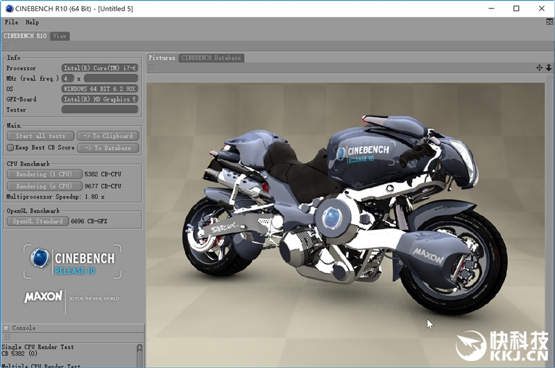This screenshot has width=555, height=368.
Task: Click the CINEBENCH app icon in title bar
Action: click(x=8, y=8)
